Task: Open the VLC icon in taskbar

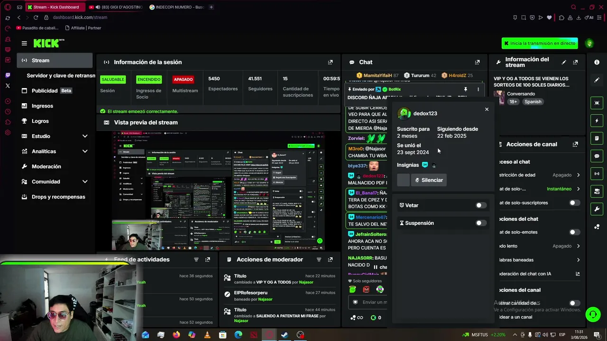Action: point(207,335)
